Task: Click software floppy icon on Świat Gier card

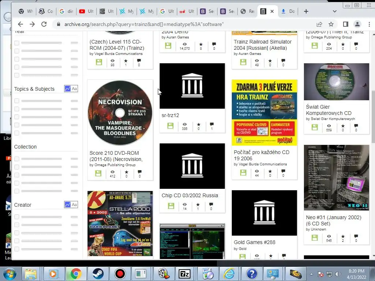Action: [315, 127]
